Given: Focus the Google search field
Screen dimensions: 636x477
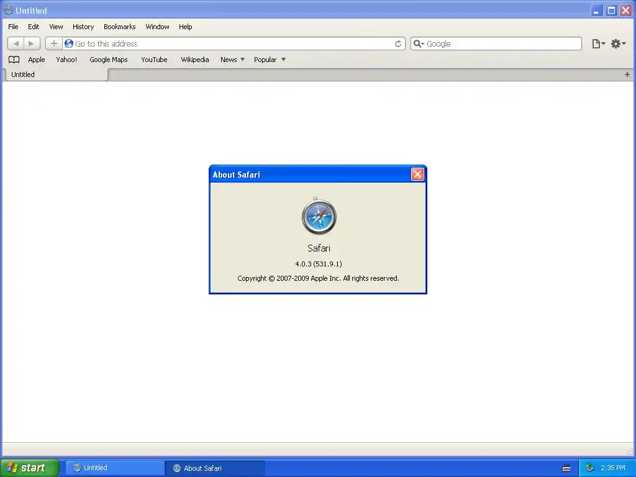Looking at the screenshot, I should coord(496,43).
